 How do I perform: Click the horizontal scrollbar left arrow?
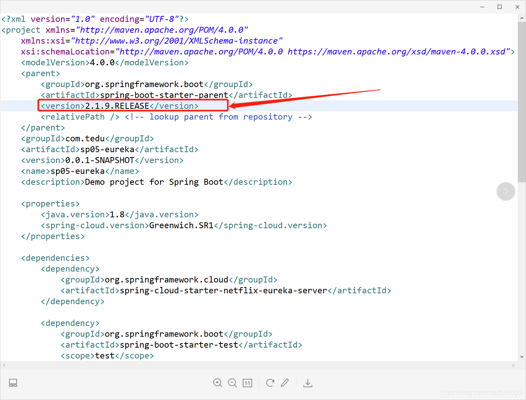tap(4, 365)
